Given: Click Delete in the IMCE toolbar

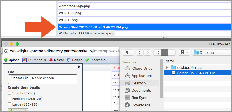Looking at the screenshot, I should [x=57, y=60].
